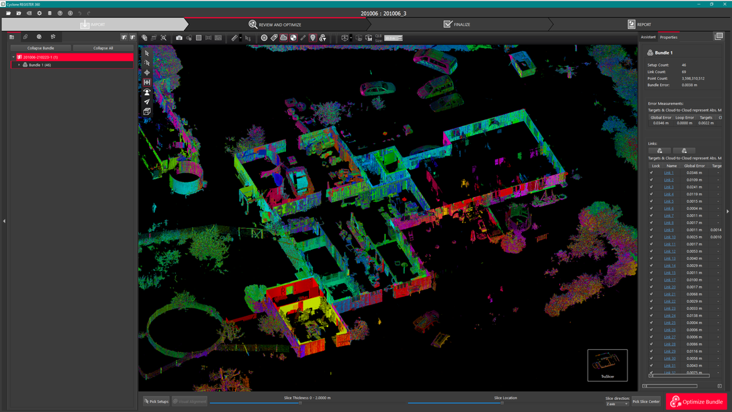This screenshot has height=412, width=732.
Task: Open settings gear in top toolbar
Action: click(x=39, y=13)
